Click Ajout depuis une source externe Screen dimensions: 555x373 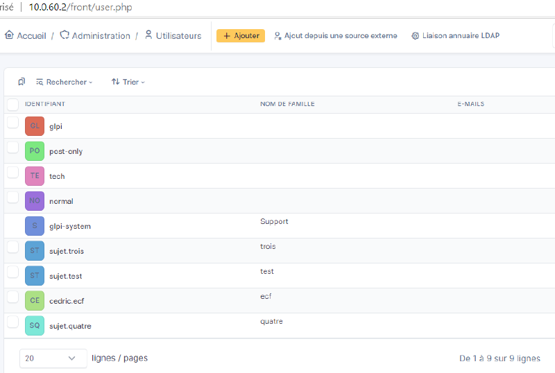(x=336, y=36)
